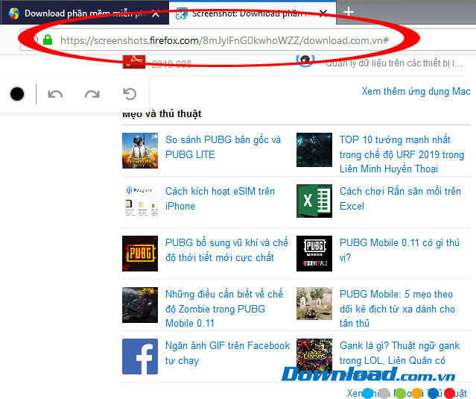Click the red Adobe Acrobat icon
The width and height of the screenshot is (476, 399).
pyautogui.click(x=134, y=62)
